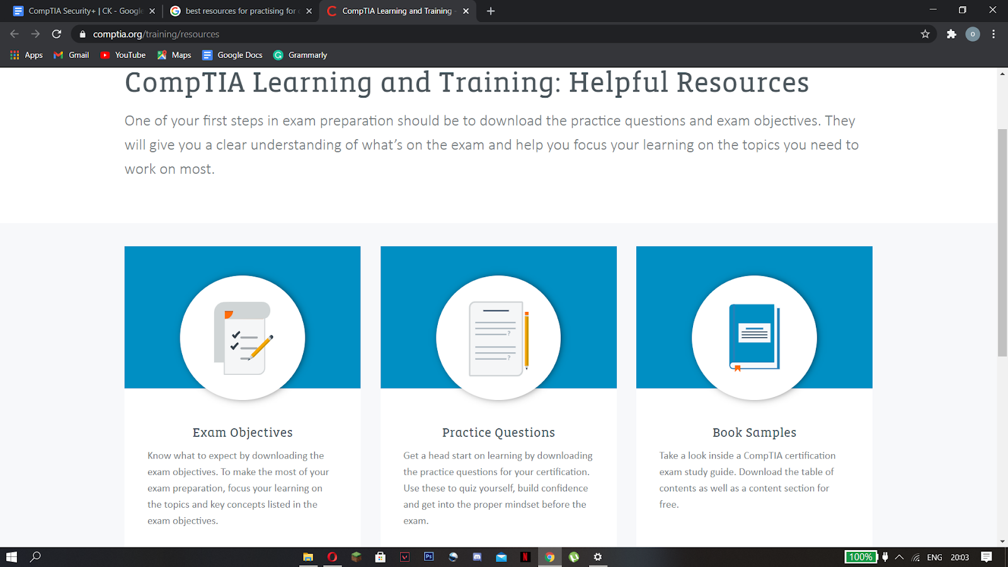Click the power plug icon in the tray
Screen dimensions: 1008x567
click(x=885, y=557)
